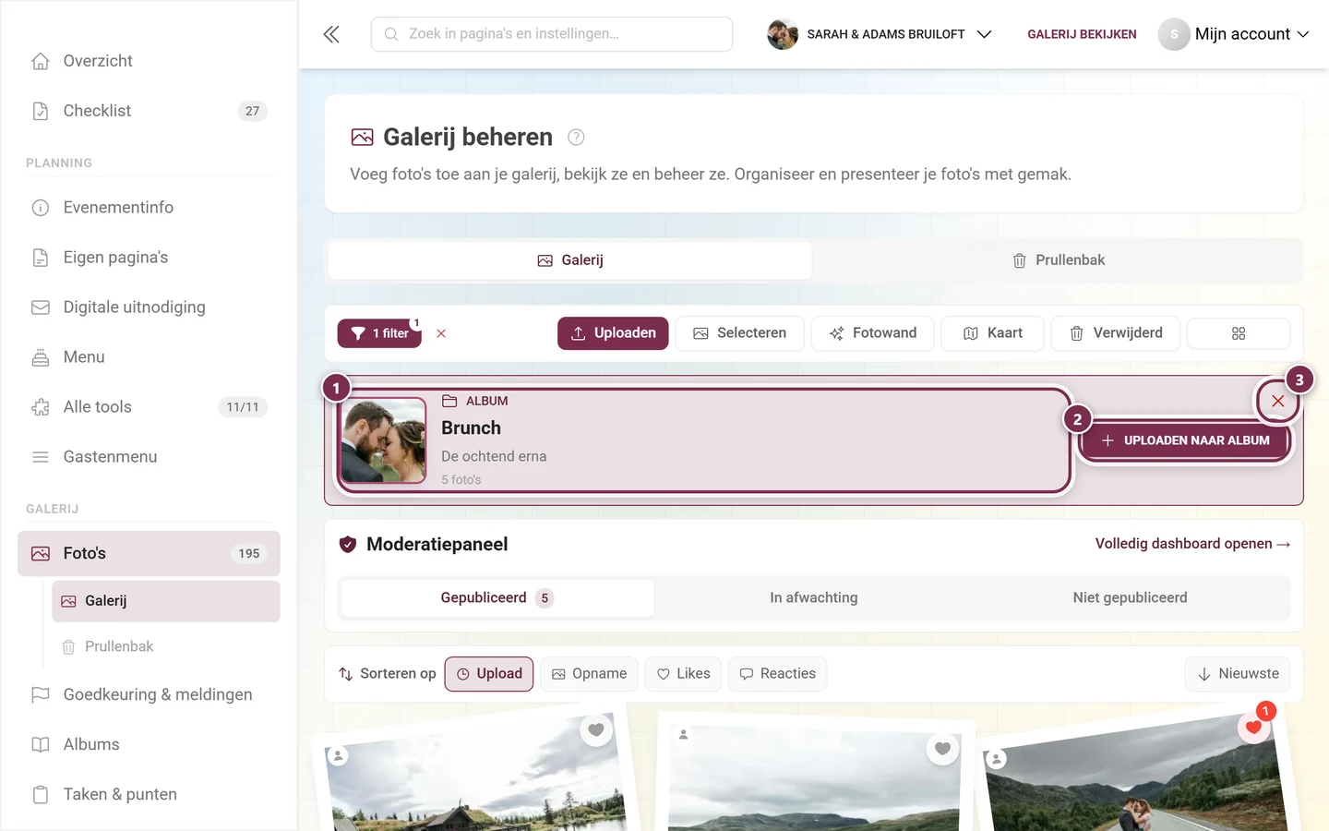This screenshot has height=831, width=1329.
Task: Like the first landscape photo
Action: [596, 730]
